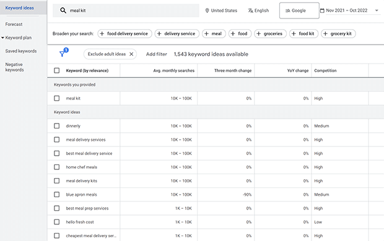Open the filter funnel icon
The width and height of the screenshot is (384, 241).
(63, 54)
